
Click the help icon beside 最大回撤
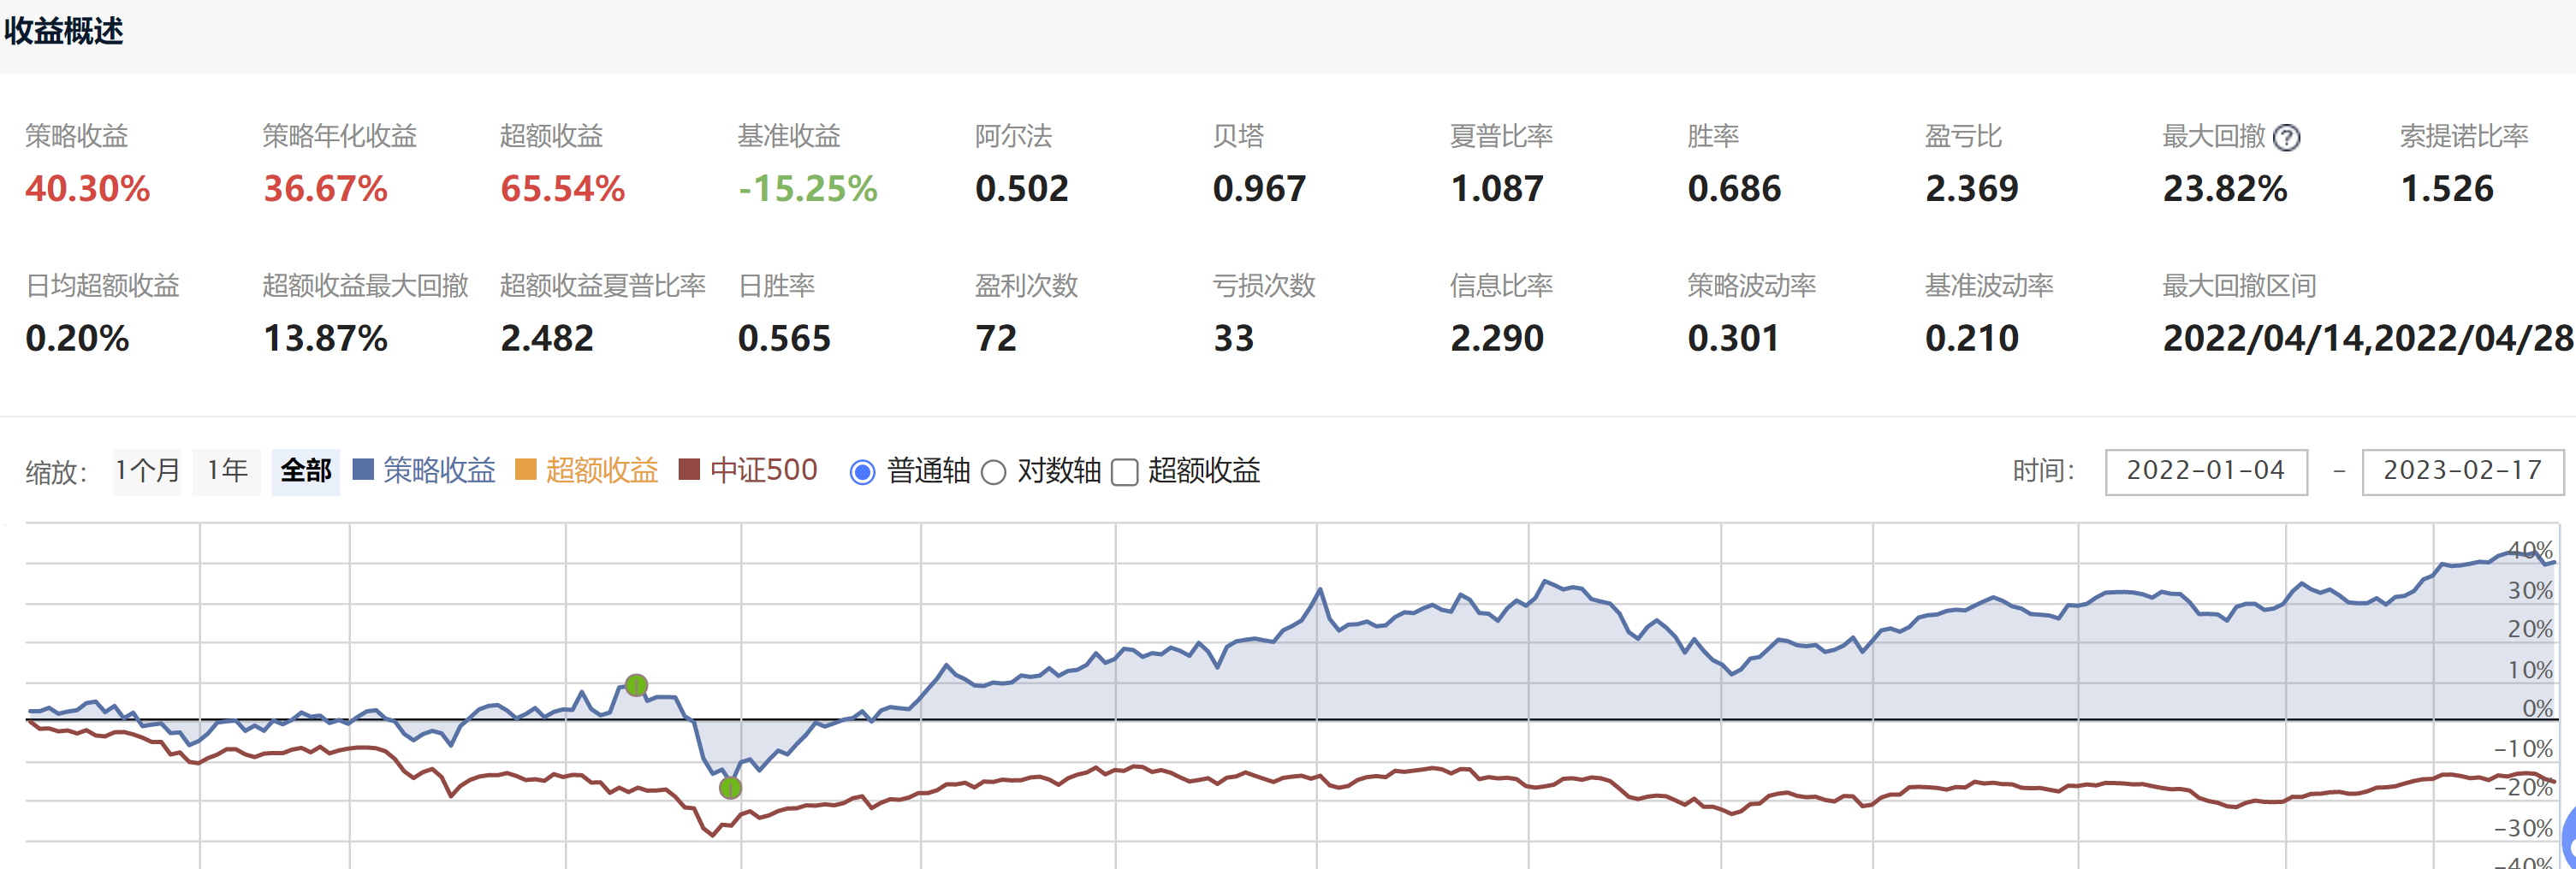[2286, 138]
